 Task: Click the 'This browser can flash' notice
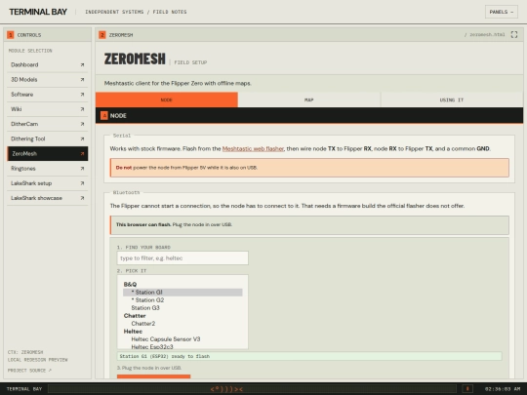point(309,224)
